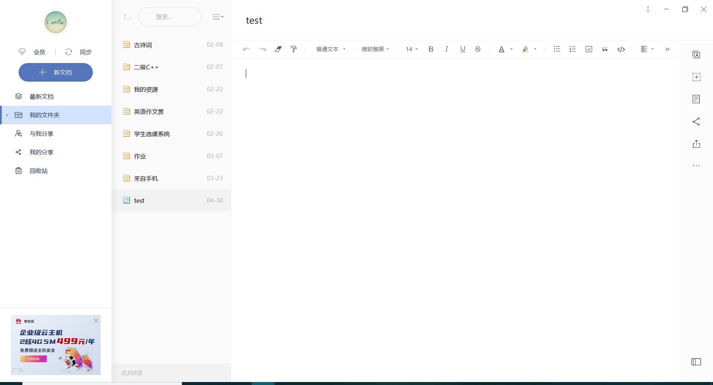Expand the font size 14 dropdown
Image resolution: width=713 pixels, height=385 pixels.
click(x=411, y=49)
